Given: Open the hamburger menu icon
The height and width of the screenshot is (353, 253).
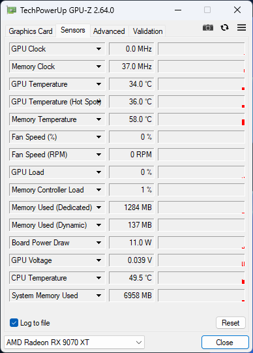Looking at the screenshot, I should pyautogui.click(x=241, y=27).
